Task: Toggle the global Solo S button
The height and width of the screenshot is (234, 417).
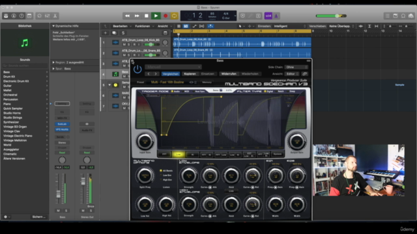Action: click(x=123, y=33)
